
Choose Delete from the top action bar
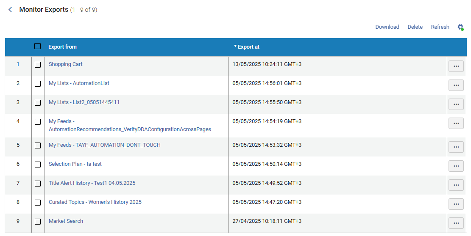415,27
